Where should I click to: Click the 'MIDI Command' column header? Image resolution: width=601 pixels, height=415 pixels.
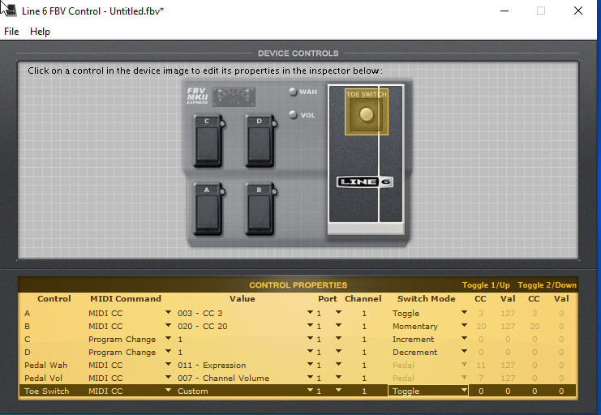pyautogui.click(x=126, y=298)
